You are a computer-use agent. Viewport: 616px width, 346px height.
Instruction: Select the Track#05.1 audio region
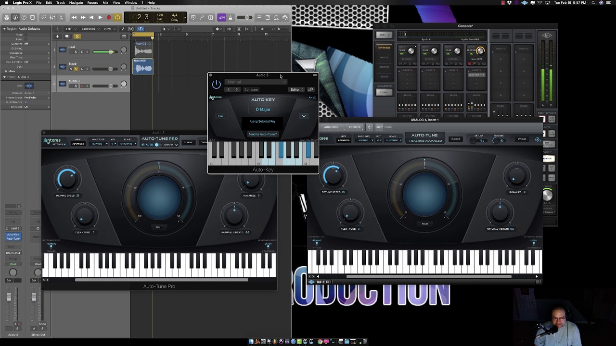[143, 66]
